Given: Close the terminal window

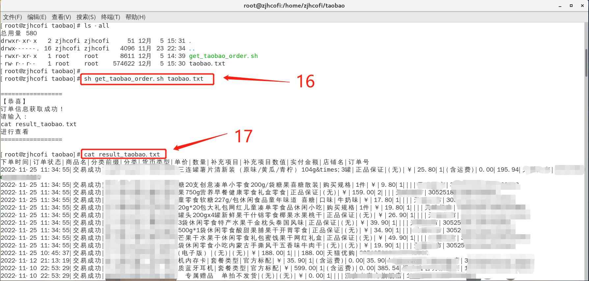Looking at the screenshot, I should [x=582, y=6].
